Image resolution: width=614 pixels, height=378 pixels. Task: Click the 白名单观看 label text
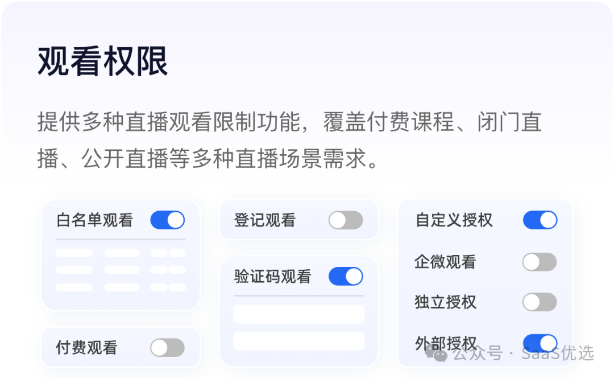94,220
